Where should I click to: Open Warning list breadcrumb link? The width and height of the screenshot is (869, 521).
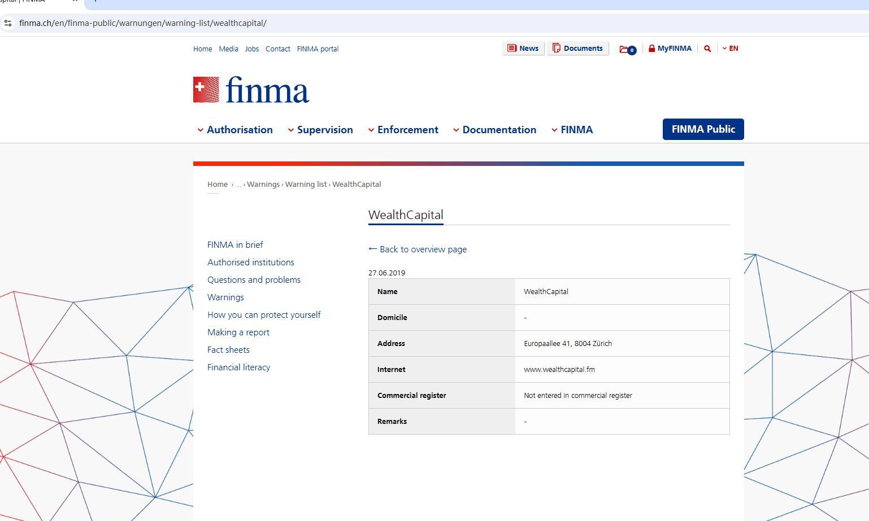306,185
